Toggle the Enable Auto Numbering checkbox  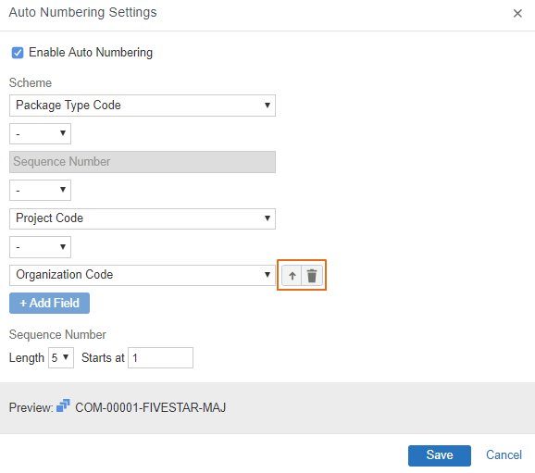click(x=18, y=53)
